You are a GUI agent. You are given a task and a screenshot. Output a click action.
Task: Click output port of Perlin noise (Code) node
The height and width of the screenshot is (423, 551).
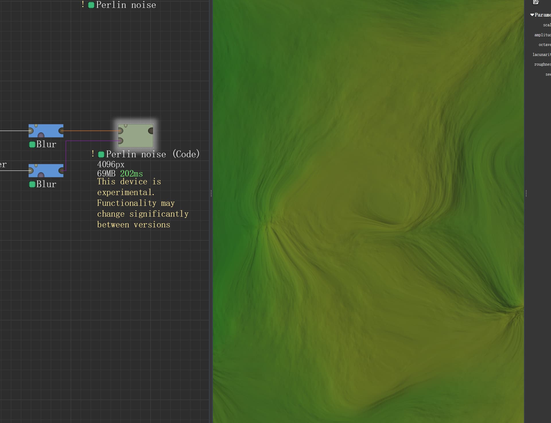click(151, 131)
